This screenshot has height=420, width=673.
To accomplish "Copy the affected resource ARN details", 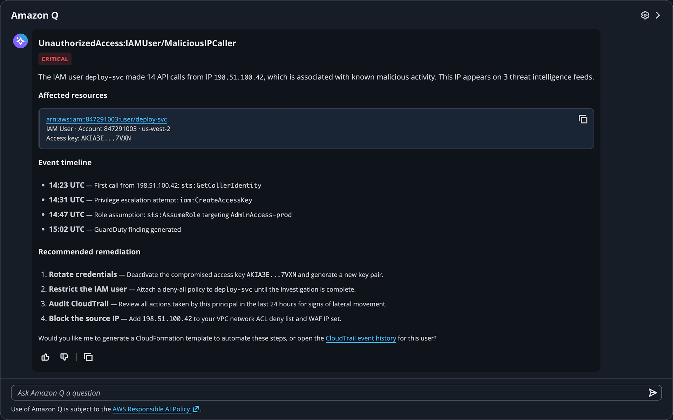I will click(x=583, y=119).
